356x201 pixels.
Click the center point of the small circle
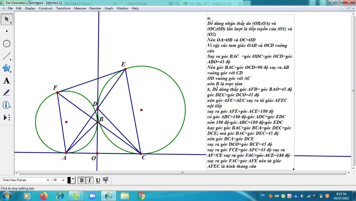tap(66, 122)
